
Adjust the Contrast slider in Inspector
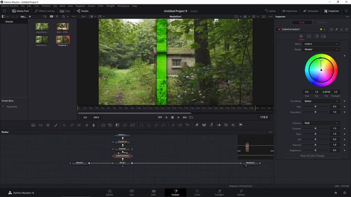pyautogui.click(x=315, y=129)
